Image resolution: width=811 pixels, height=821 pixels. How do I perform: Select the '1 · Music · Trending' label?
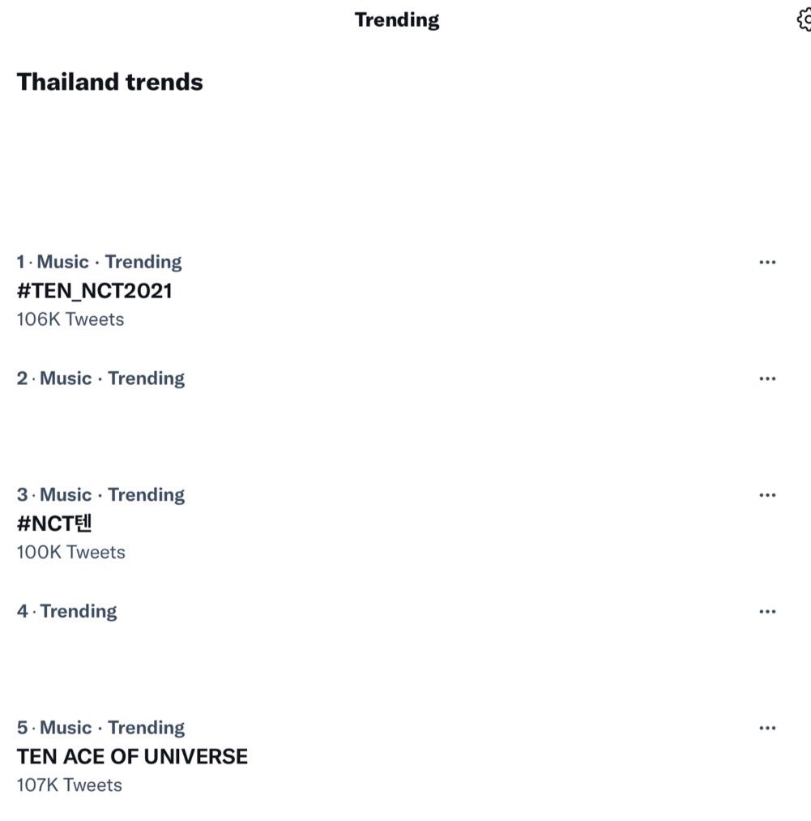[99, 262]
